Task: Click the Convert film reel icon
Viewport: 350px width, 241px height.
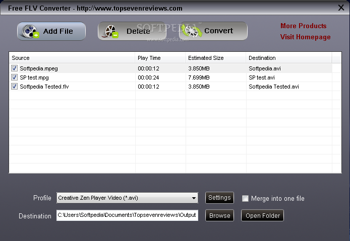Action: (191, 31)
